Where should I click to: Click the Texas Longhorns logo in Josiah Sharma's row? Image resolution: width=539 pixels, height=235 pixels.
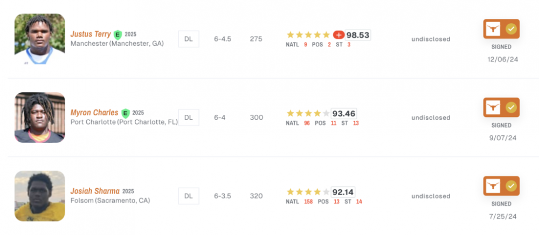point(493,186)
